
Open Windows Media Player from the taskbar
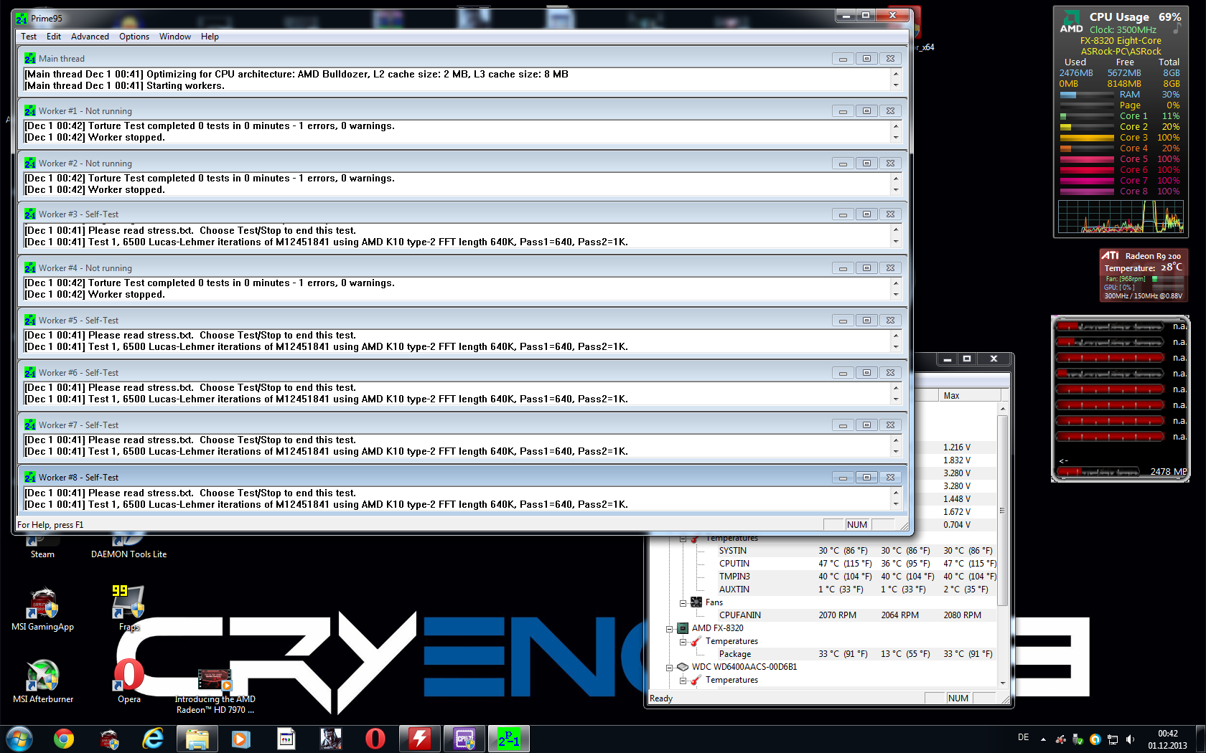[241, 739]
